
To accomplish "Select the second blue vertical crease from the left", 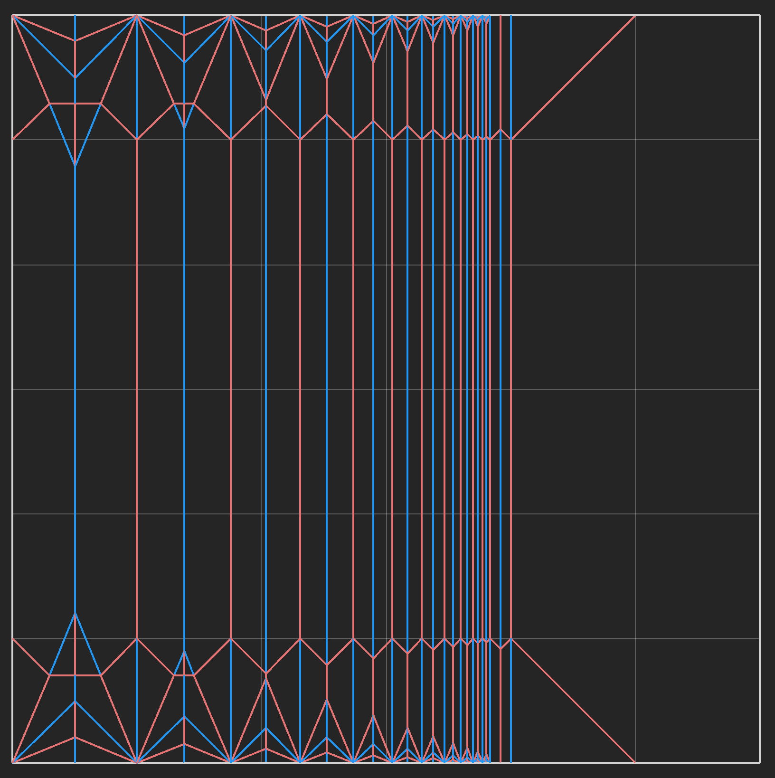I will coord(184,380).
